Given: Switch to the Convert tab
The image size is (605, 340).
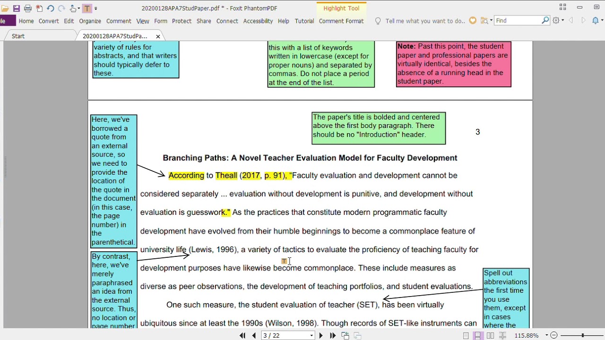Looking at the screenshot, I should 49,21.
